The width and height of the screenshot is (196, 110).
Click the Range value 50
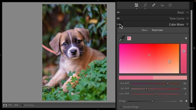(x=181, y=101)
